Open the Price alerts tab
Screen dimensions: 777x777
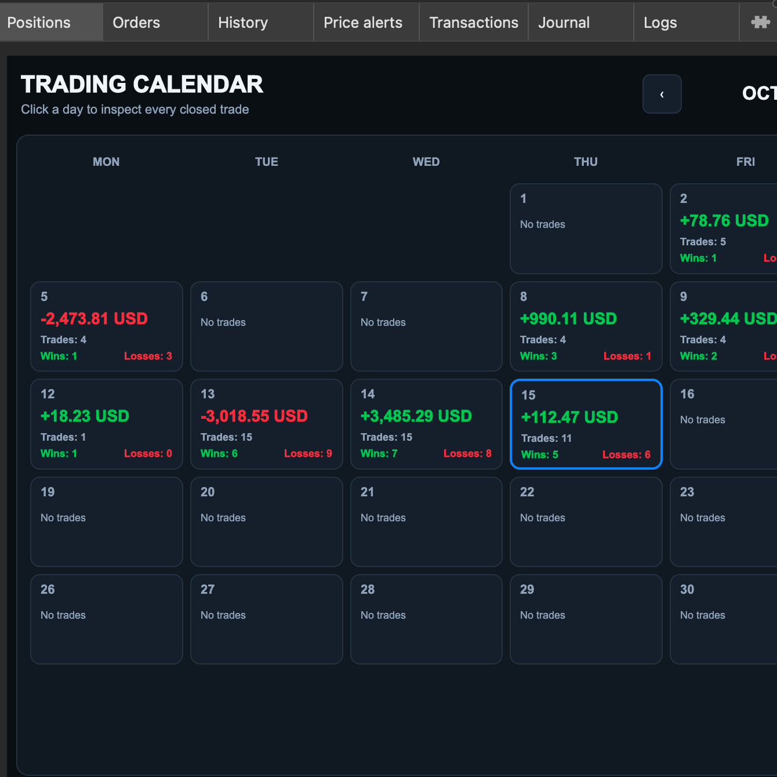pos(366,23)
